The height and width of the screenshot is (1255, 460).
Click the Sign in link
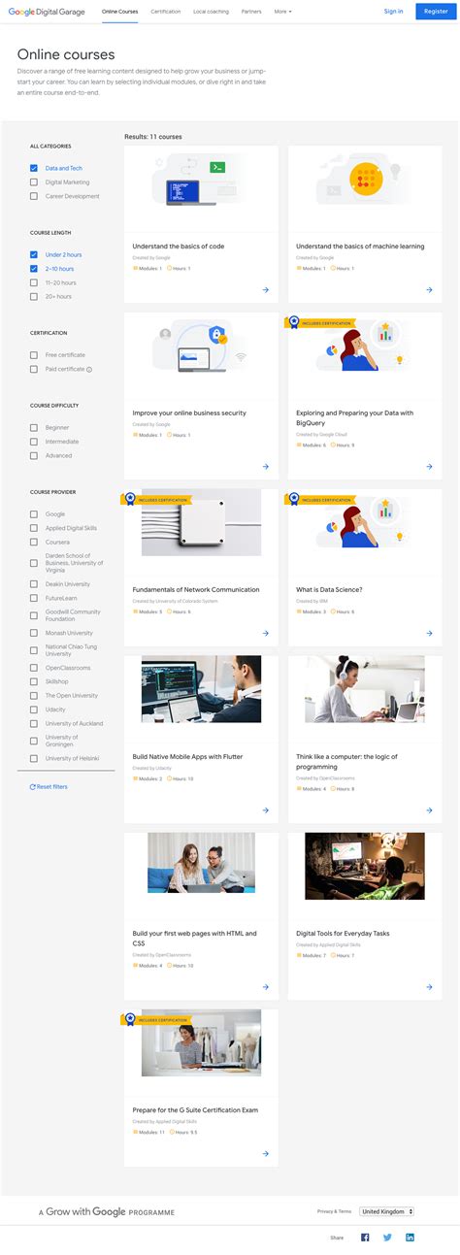[x=393, y=12]
